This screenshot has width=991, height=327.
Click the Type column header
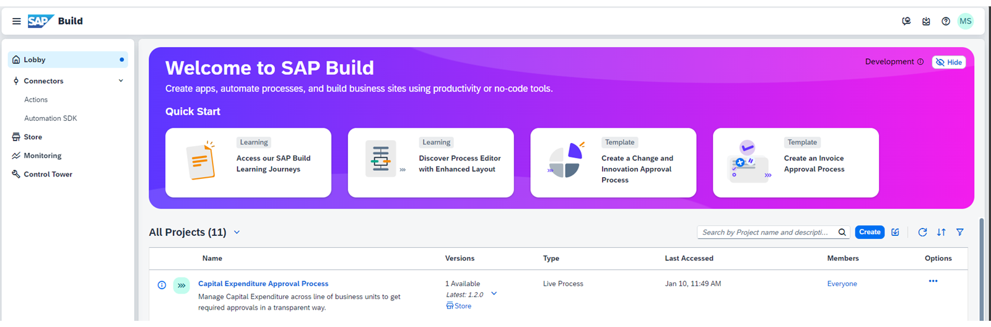pyautogui.click(x=551, y=258)
